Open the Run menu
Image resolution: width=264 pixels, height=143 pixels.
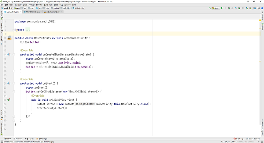(x=51, y=5)
